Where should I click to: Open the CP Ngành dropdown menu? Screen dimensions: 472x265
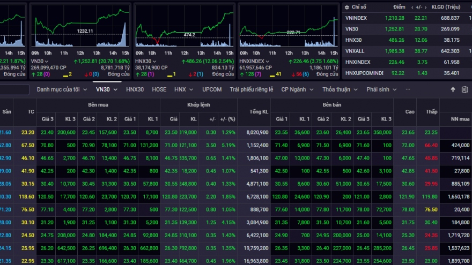(x=297, y=89)
